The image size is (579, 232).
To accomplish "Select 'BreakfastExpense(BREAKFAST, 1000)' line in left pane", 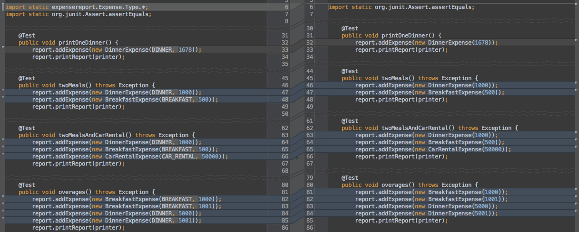I will pos(127,199).
